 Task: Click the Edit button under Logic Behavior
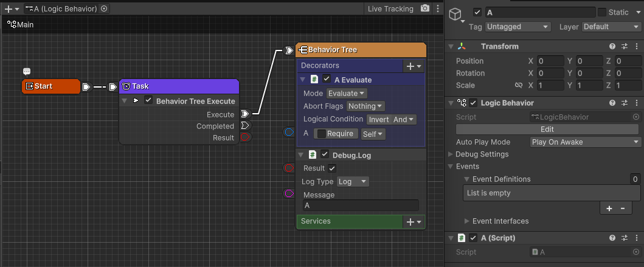coord(547,130)
